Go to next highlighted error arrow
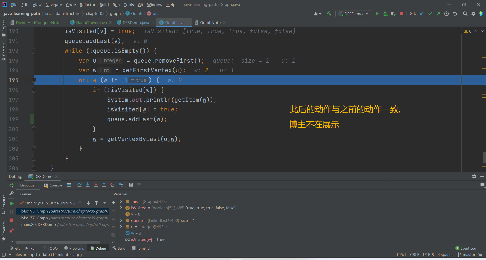This screenshot has height=260, width=486. coord(482,31)
